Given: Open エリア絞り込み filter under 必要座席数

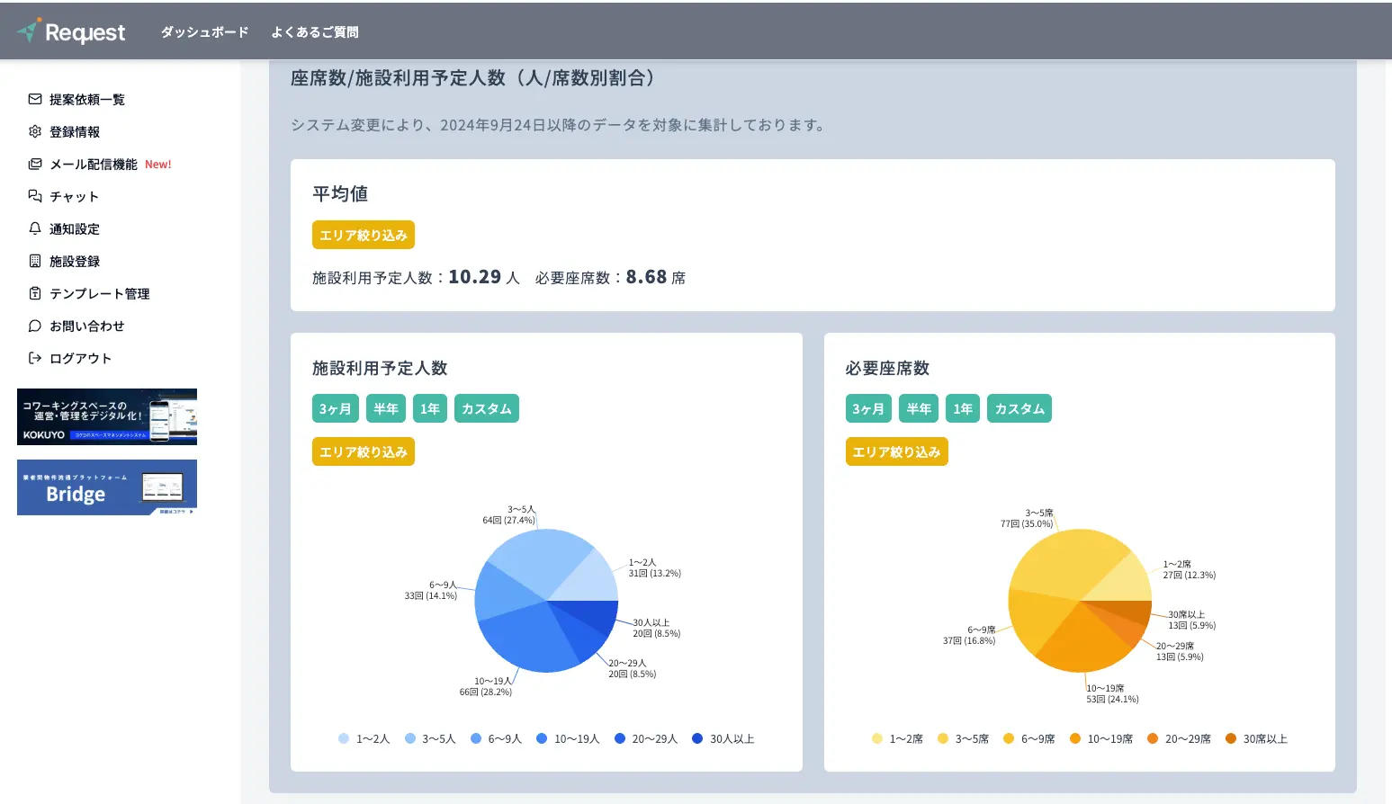Looking at the screenshot, I should pos(896,451).
